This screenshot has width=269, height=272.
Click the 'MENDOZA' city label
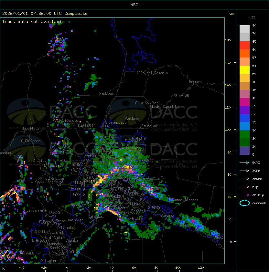(x=79, y=165)
